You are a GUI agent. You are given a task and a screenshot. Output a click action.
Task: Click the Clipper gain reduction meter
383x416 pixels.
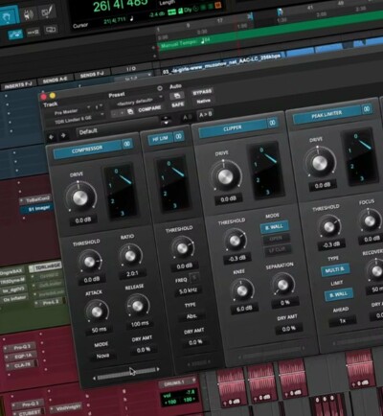point(265,171)
